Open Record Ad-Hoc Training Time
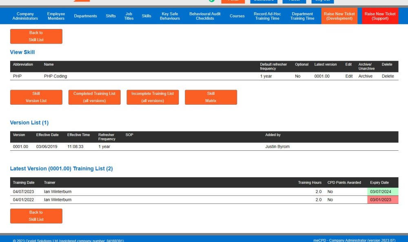This screenshot has width=408, height=242. 267,16
